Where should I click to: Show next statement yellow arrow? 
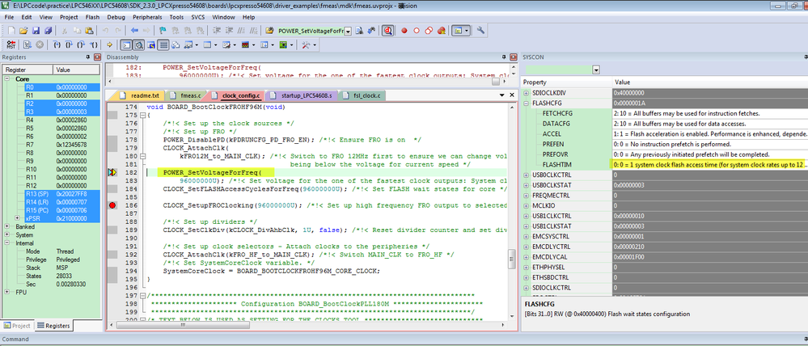110,44
